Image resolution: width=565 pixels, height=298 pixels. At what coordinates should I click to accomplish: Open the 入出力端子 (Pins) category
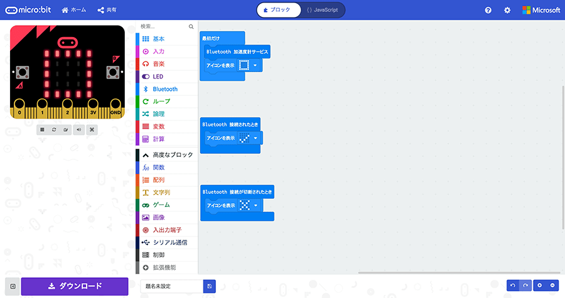pyautogui.click(x=167, y=230)
